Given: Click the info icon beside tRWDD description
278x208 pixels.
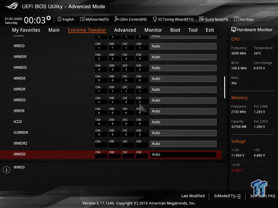Looking at the screenshot, I should pos(7,170).
